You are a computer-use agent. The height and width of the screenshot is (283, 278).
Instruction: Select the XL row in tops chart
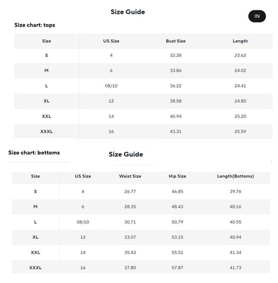(x=143, y=101)
